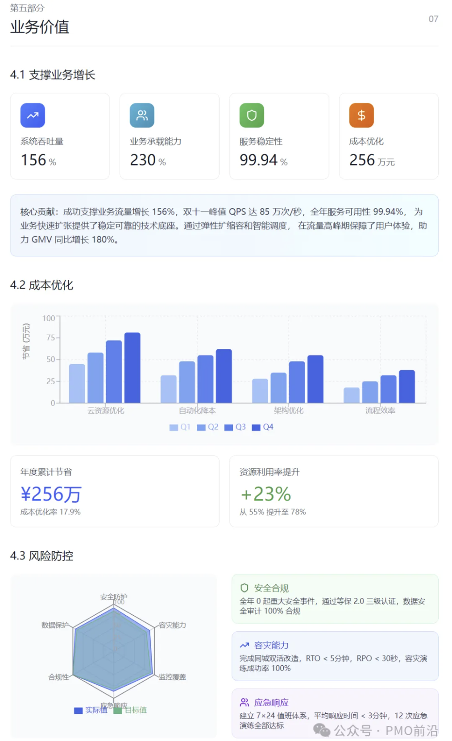Select the 资源利用率提升 +23% card
This screenshot has height=741, width=452.
[333, 491]
